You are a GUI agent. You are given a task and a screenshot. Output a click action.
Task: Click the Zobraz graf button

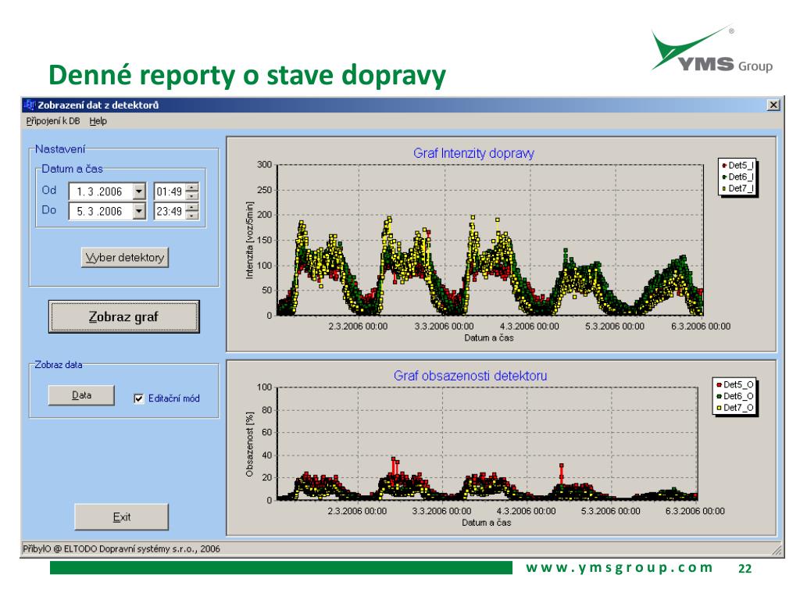point(124,317)
